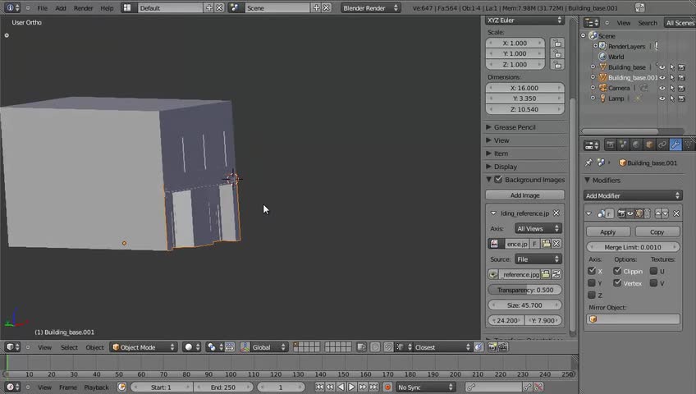Play animation in reverse

[341, 387]
